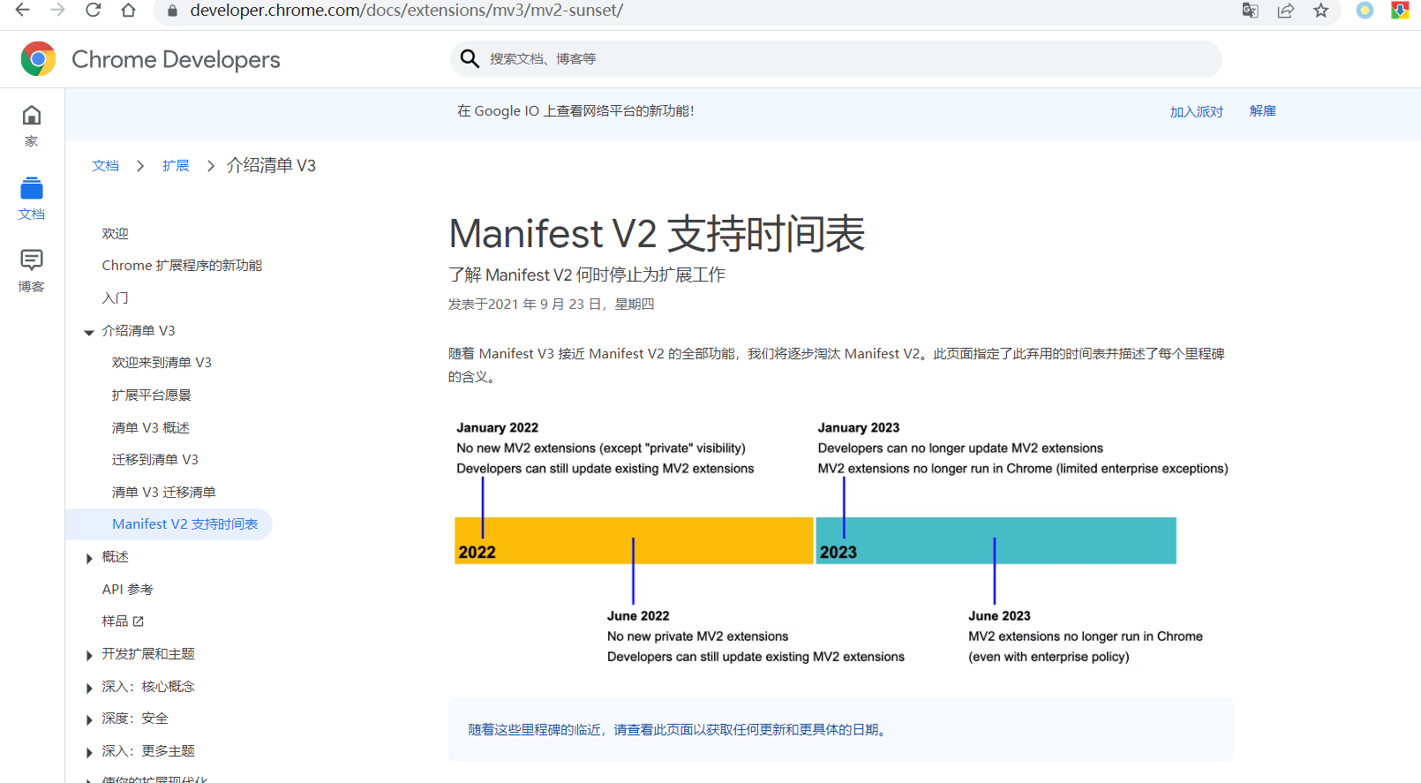Click the June 2022 timeline marker line
This screenshot has width=1421, height=783.
634,571
